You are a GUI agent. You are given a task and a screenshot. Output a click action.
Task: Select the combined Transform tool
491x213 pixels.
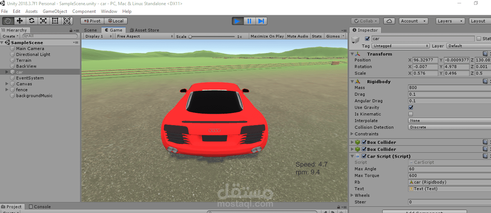pos(67,21)
